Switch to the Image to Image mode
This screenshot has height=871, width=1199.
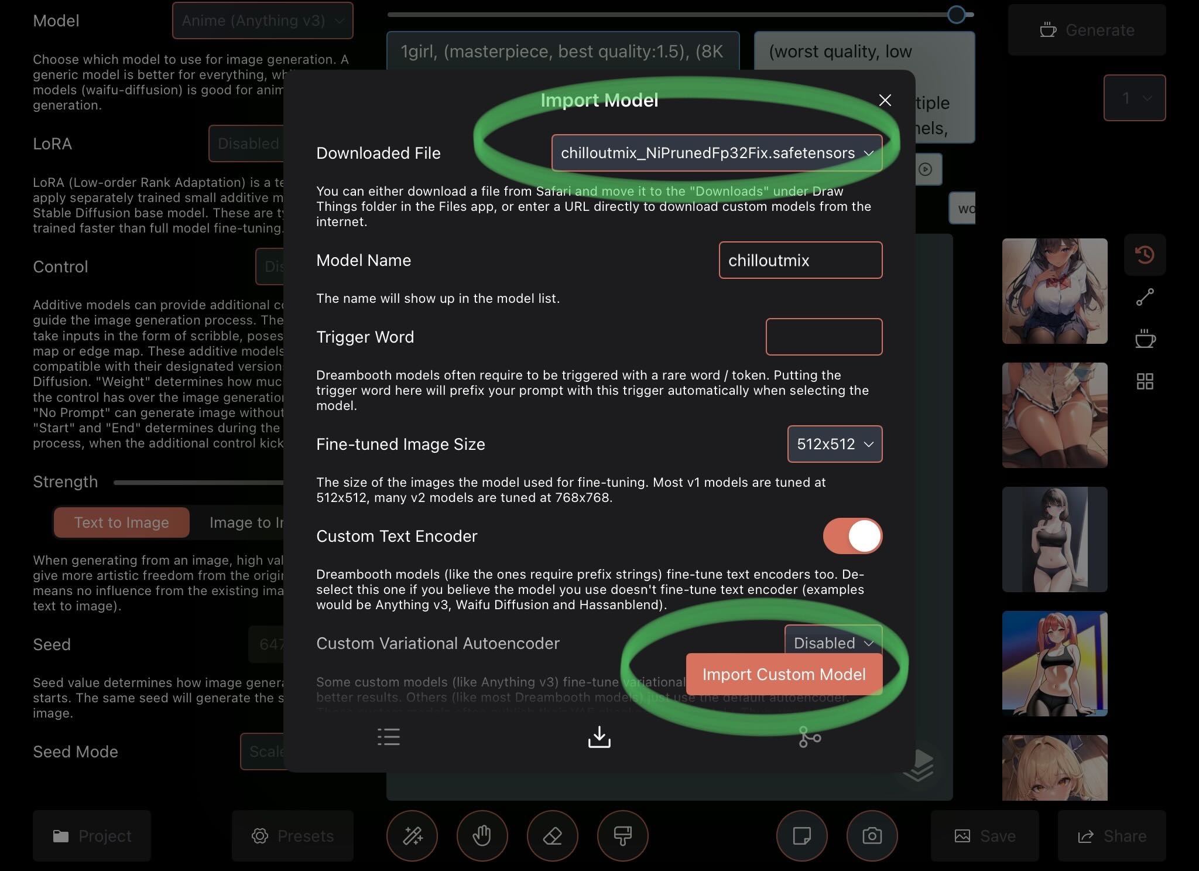tap(246, 522)
